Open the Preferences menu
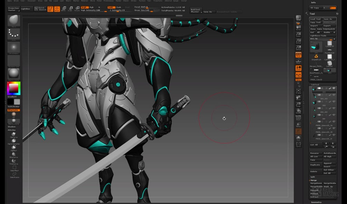The width and height of the screenshot is (347, 204). pos(109,1)
